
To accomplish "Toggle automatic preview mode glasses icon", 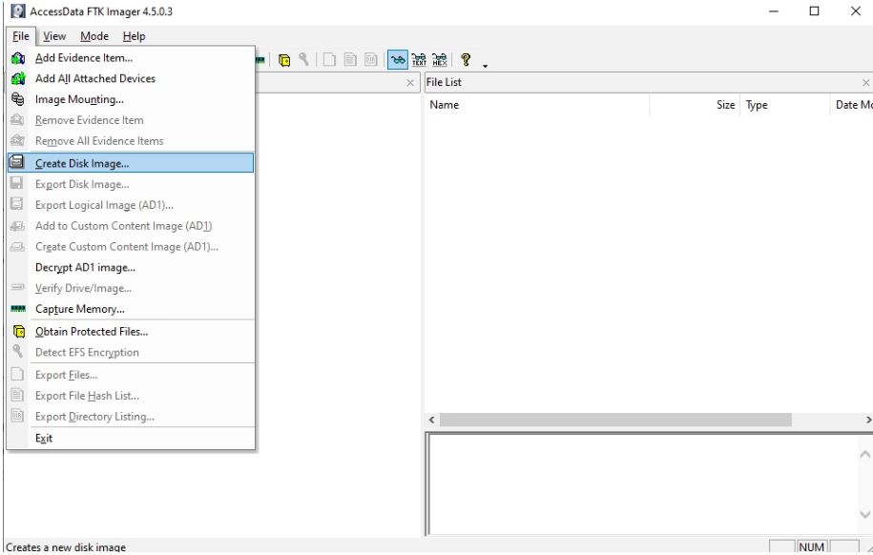I will point(398,59).
